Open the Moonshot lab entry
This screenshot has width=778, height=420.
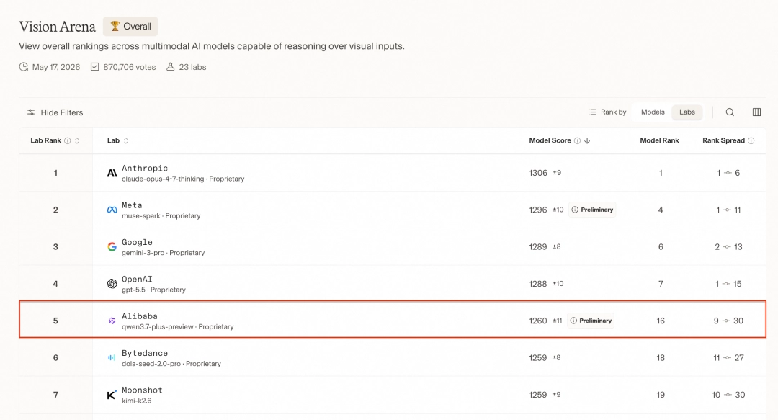(x=142, y=390)
